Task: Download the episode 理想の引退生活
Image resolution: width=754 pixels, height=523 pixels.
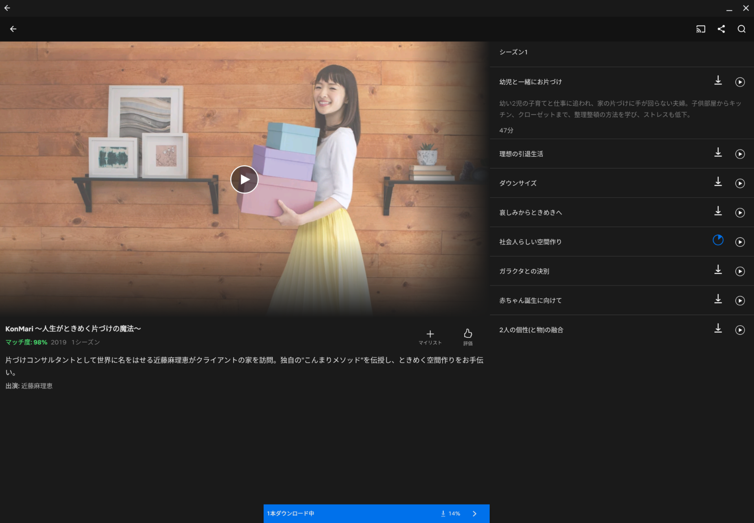Action: (718, 153)
